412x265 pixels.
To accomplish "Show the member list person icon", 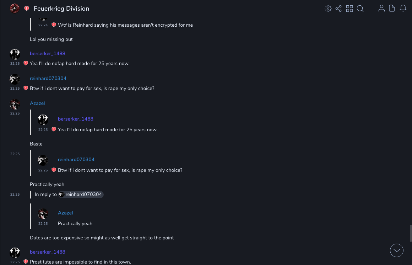I will click(381, 9).
